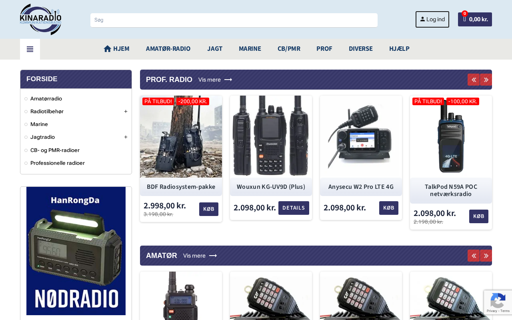Open the Kinaradio logo homepage

[40, 19]
